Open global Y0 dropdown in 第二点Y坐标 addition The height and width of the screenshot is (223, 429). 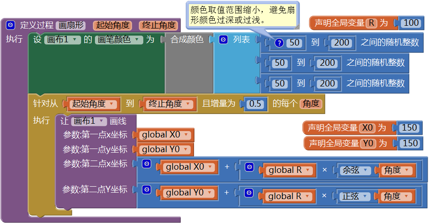coord(189,193)
